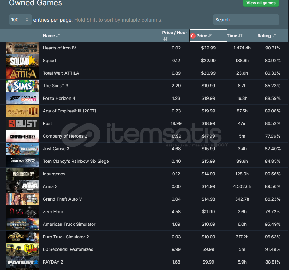Click the 77.96% rating cell
This screenshot has width=289, height=270.
click(x=273, y=136)
